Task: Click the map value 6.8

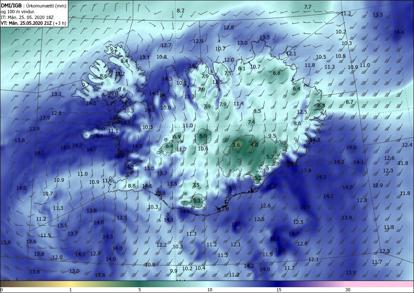Action: point(277,73)
